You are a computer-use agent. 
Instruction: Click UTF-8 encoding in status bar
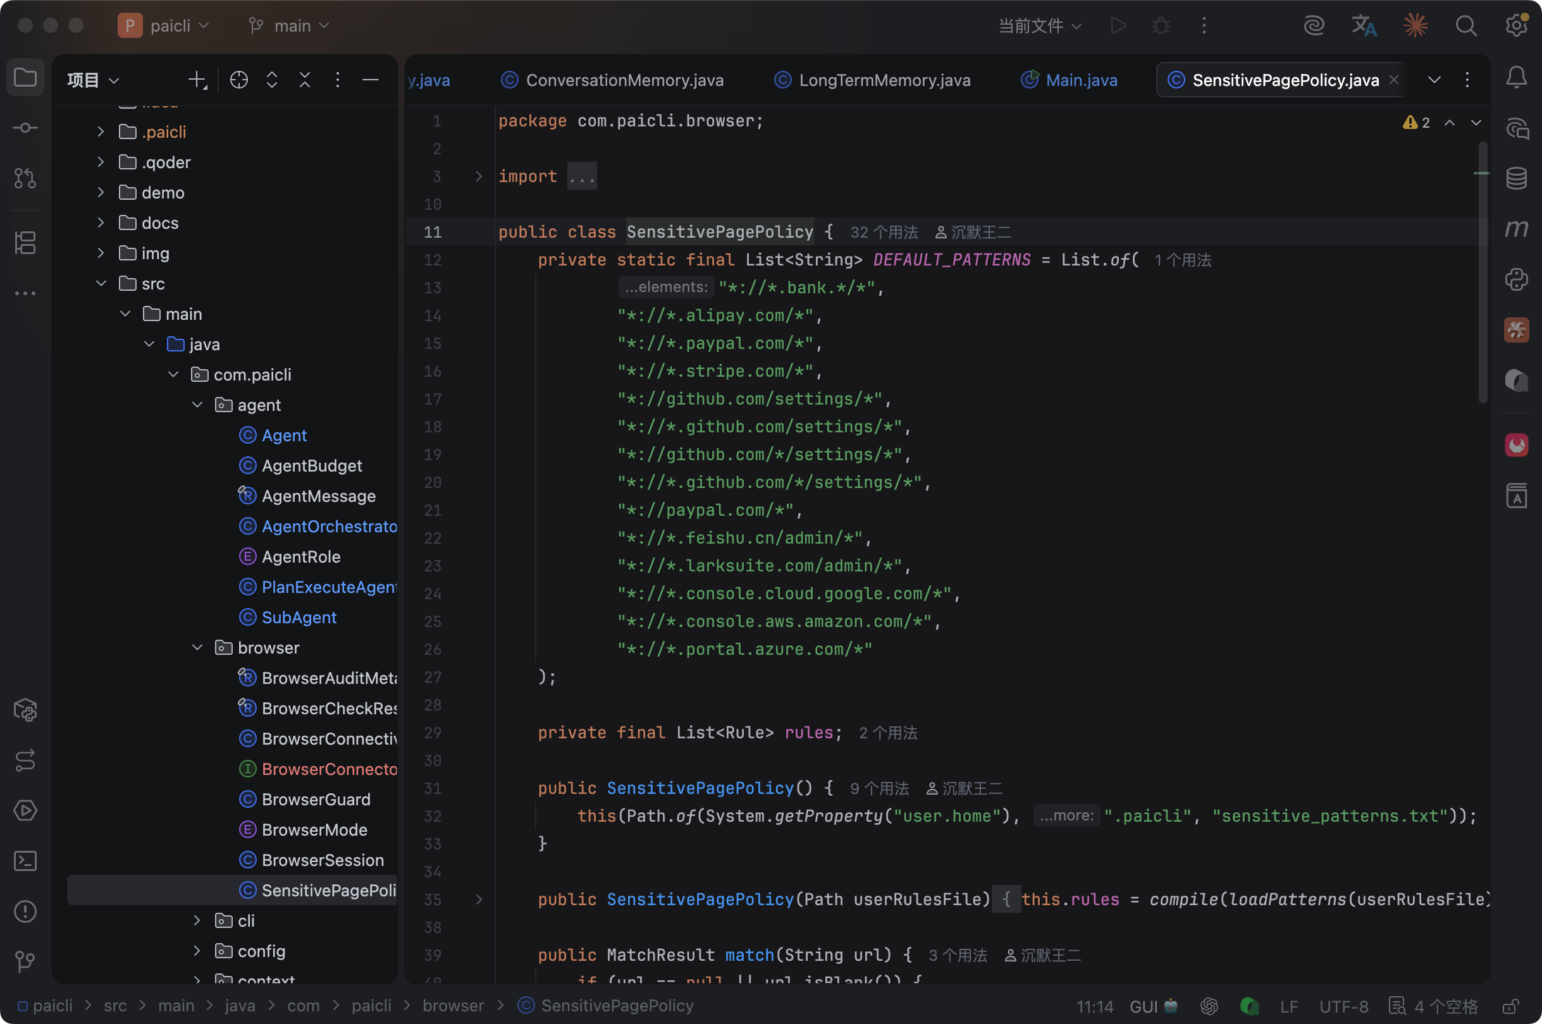[x=1343, y=1006]
